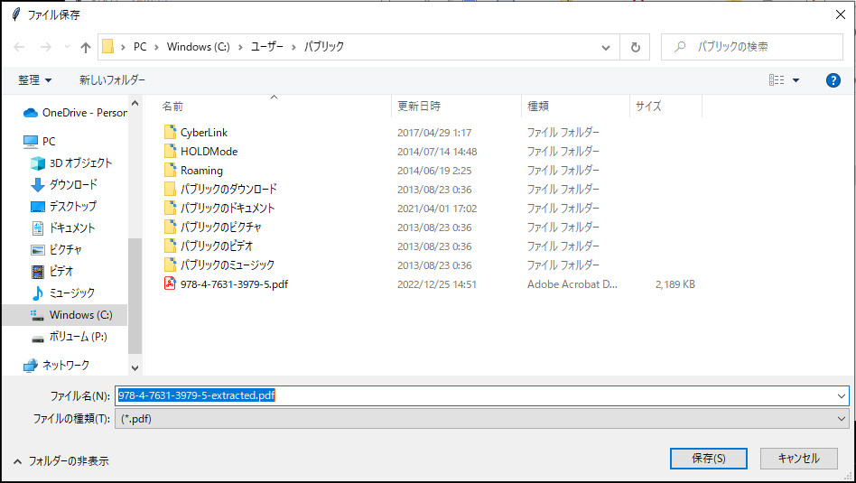Click the 保存(S) save button

[x=708, y=459]
